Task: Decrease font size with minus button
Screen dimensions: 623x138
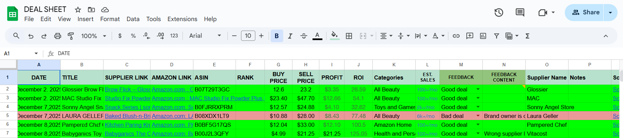Action: coord(234,36)
